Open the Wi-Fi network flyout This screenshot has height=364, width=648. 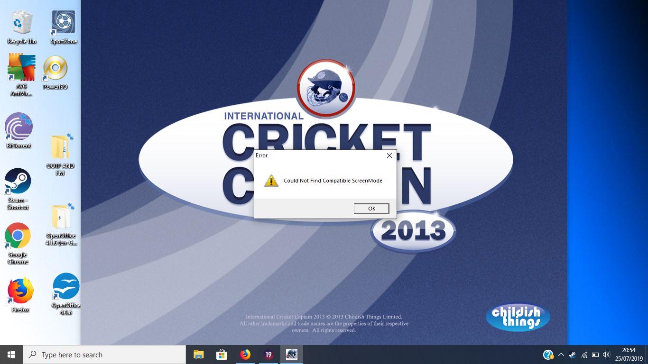(584, 355)
